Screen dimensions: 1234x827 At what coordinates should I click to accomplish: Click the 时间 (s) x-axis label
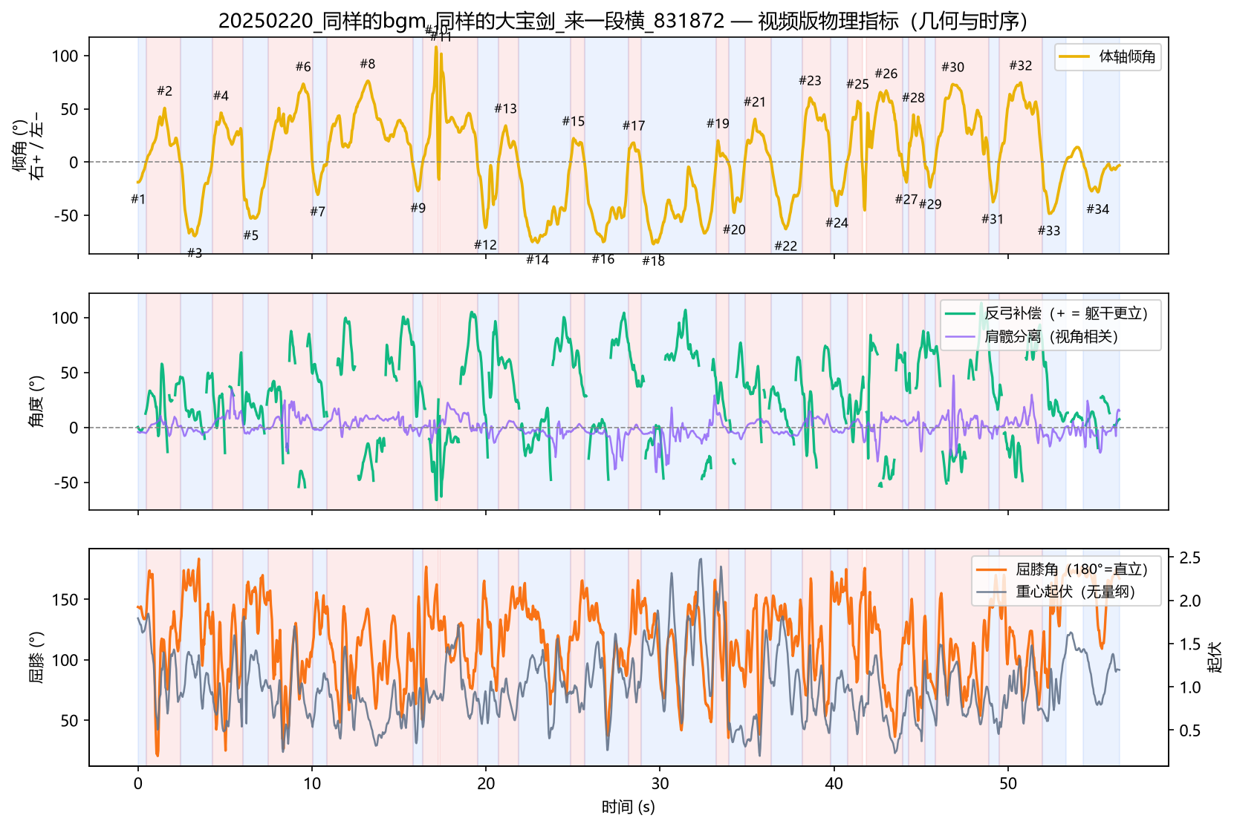click(x=629, y=807)
